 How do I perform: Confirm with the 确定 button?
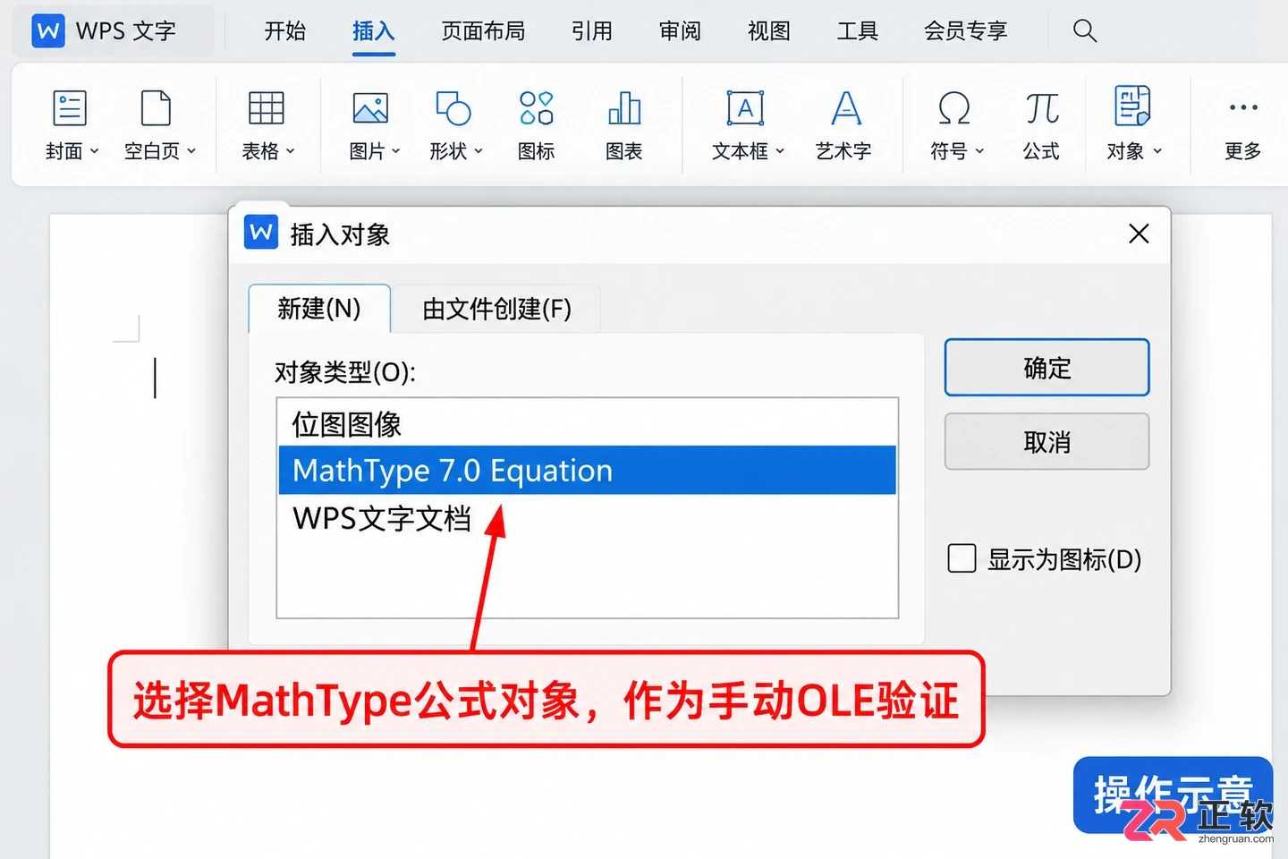coord(1046,368)
